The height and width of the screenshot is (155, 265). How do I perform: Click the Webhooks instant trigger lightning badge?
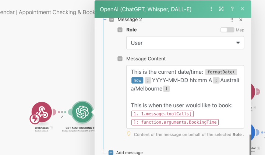coord(35,119)
